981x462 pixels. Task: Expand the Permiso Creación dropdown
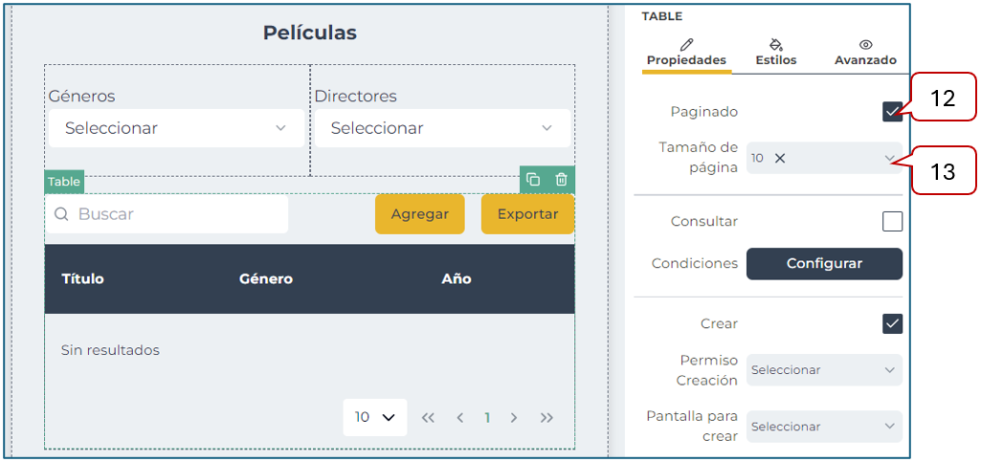[x=824, y=370]
